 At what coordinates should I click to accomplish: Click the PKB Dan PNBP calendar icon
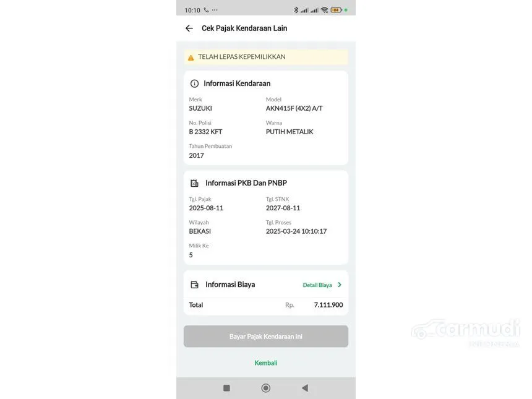(194, 183)
